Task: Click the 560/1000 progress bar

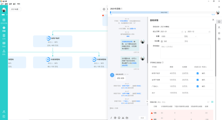Action: (162, 12)
